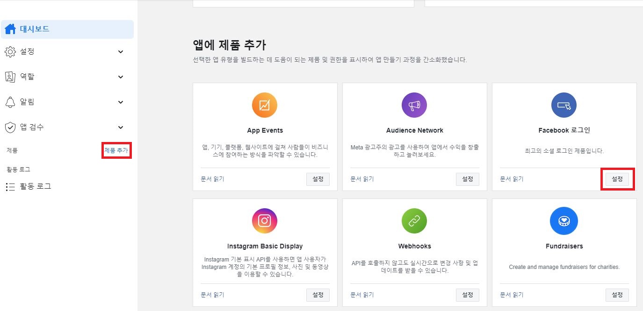Open the 활동 로그 sidebar item with the list icon

click(67, 187)
